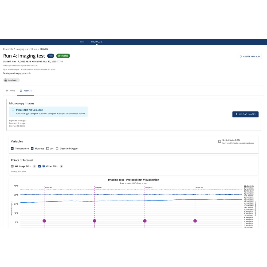Uncheck the Temperature variable checkbox
The height and width of the screenshot is (267, 267).
click(x=12, y=148)
